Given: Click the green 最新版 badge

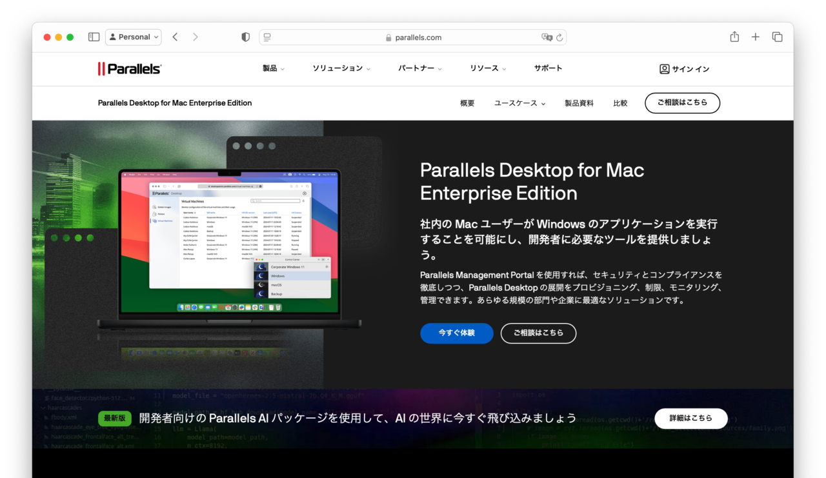Looking at the screenshot, I should tap(116, 419).
